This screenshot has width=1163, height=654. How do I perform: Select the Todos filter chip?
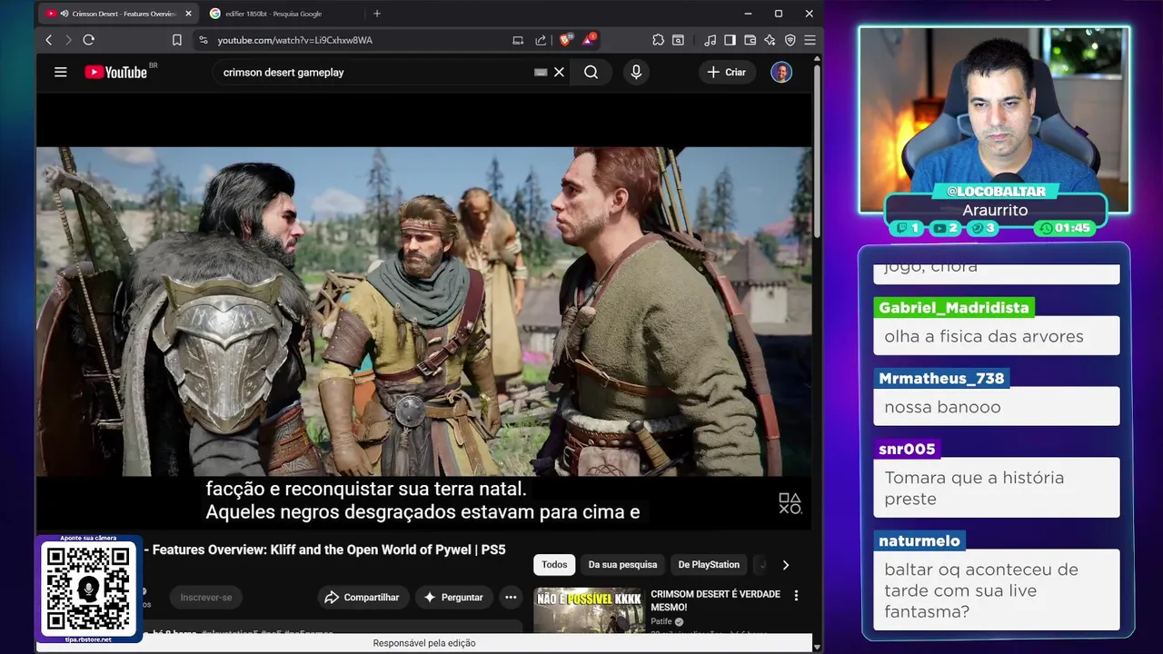click(554, 564)
